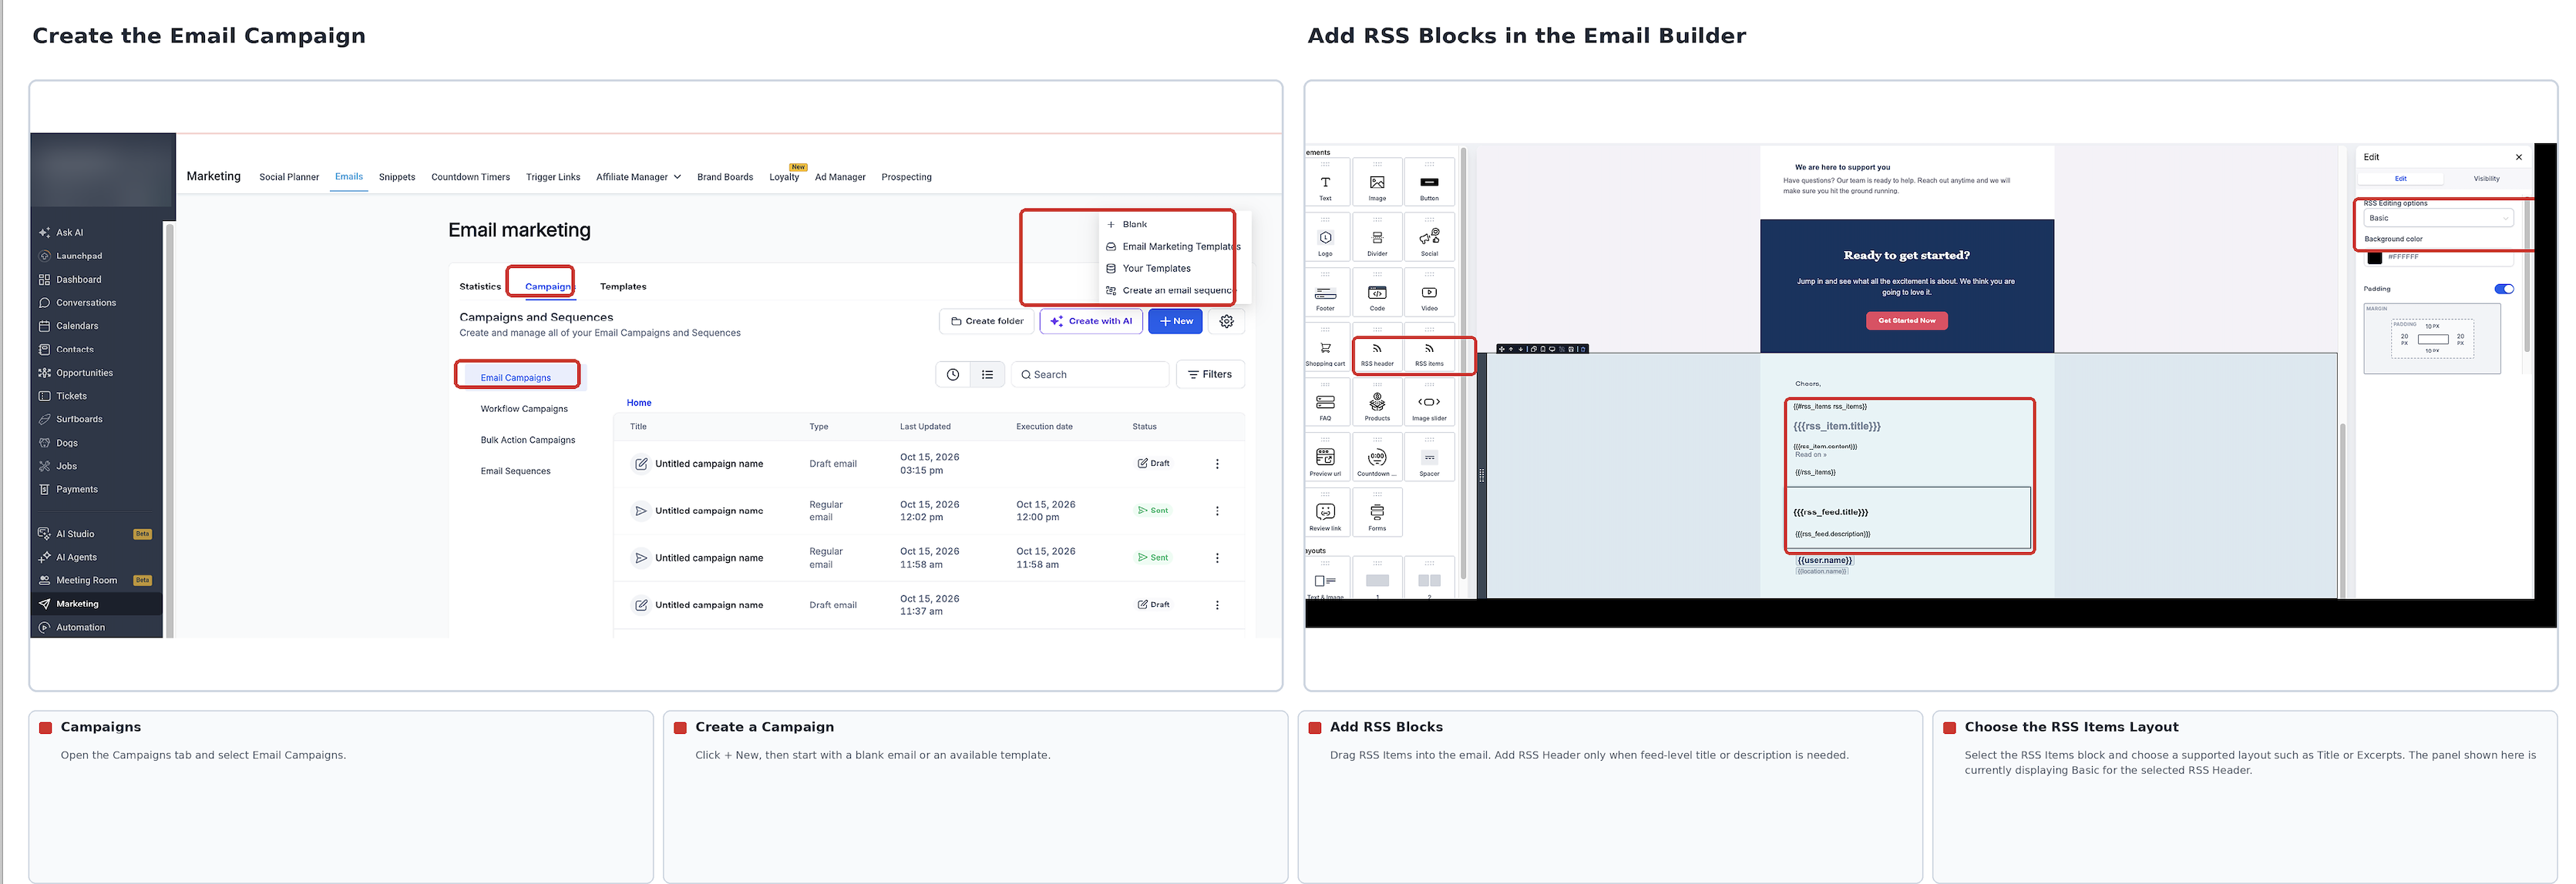Switch to the Templates tab
The height and width of the screenshot is (884, 2576).
[623, 286]
